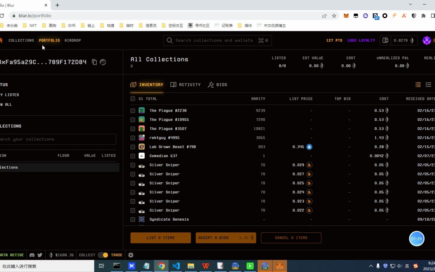
Task: Check rektguy #4995 checkbox
Action: tap(133, 138)
